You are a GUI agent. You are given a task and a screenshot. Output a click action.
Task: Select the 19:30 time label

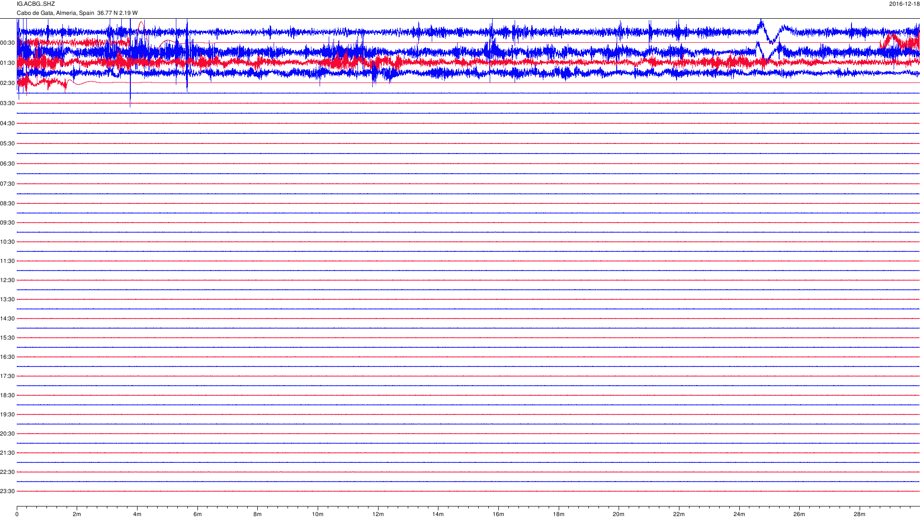tap(7, 414)
